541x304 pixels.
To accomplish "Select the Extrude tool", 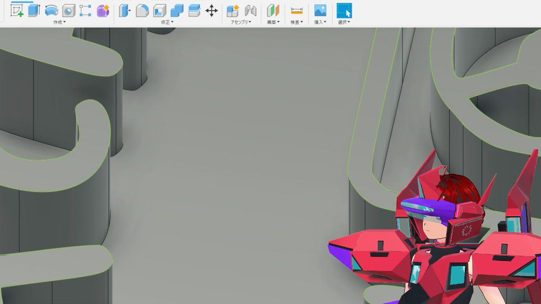I will click(x=34, y=10).
